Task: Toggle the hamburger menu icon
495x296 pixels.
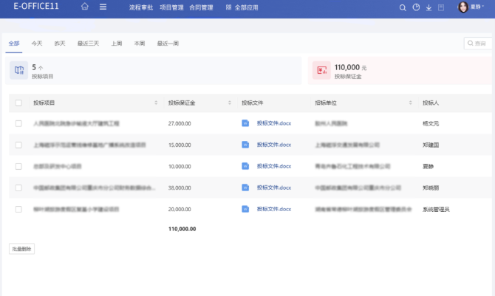Action: [103, 7]
